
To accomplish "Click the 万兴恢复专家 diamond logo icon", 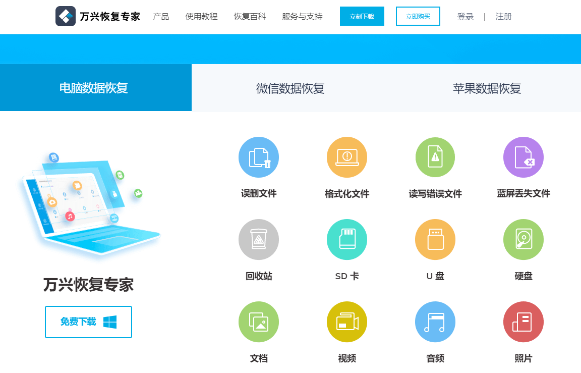I will pyautogui.click(x=66, y=16).
